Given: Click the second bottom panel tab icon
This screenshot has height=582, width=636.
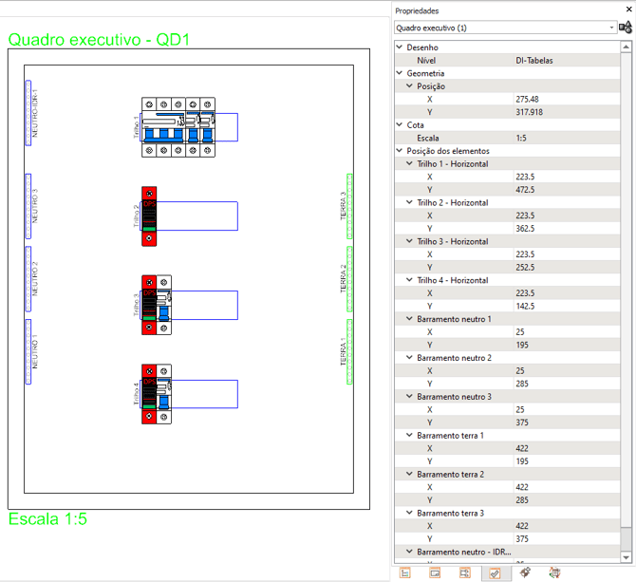Looking at the screenshot, I should [x=435, y=573].
